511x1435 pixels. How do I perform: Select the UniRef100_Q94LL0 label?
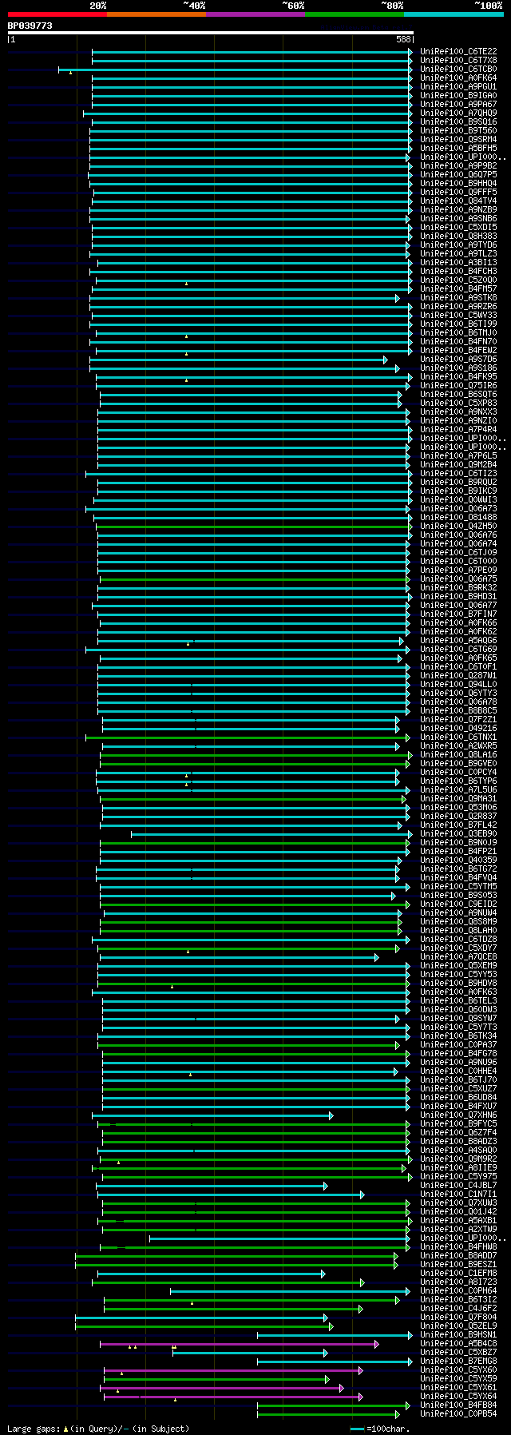pyautogui.click(x=458, y=684)
